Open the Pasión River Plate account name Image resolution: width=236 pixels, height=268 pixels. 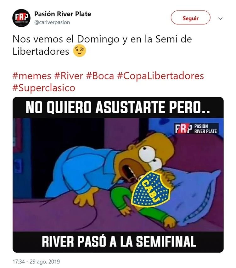coord(63,14)
